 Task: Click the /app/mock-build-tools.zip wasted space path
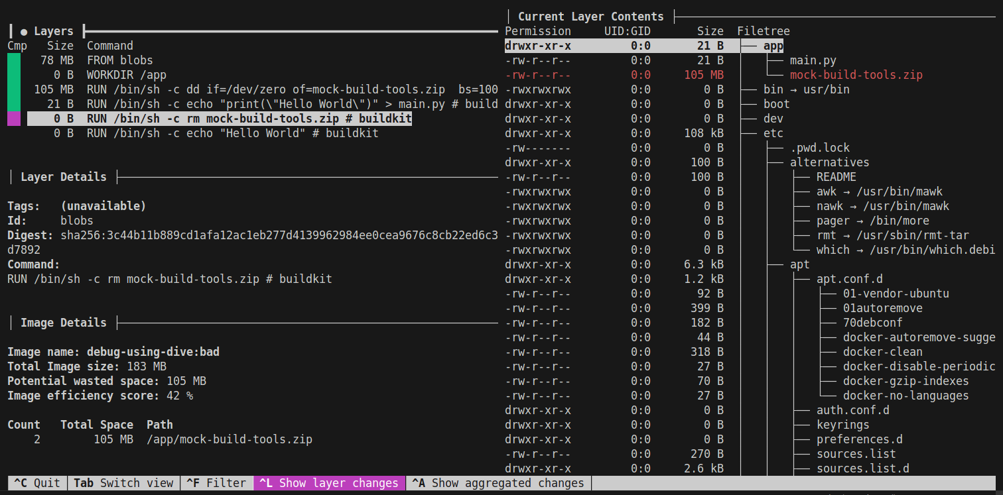pyautogui.click(x=229, y=439)
